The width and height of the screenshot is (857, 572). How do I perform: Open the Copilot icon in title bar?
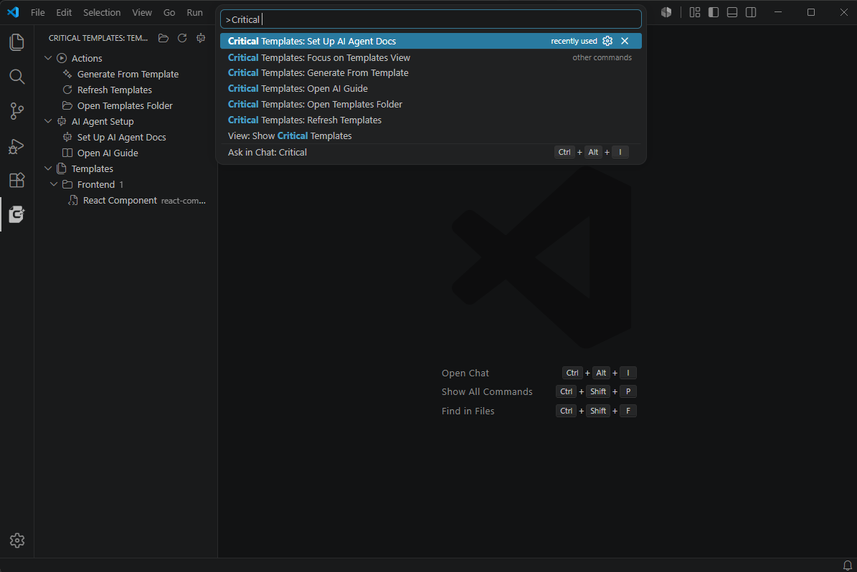click(666, 12)
